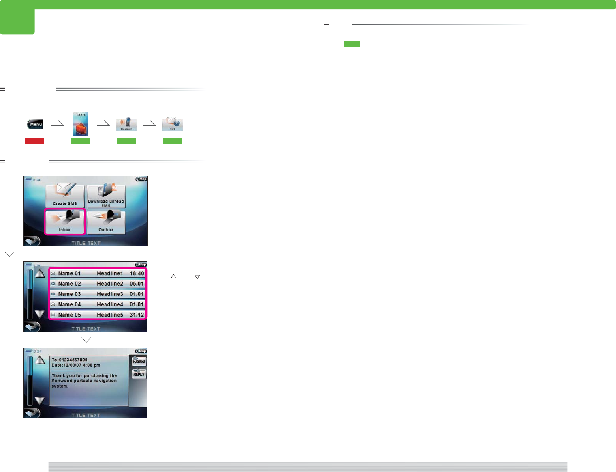Open the Outbox mailbox button
The image size is (616, 472).
click(106, 222)
